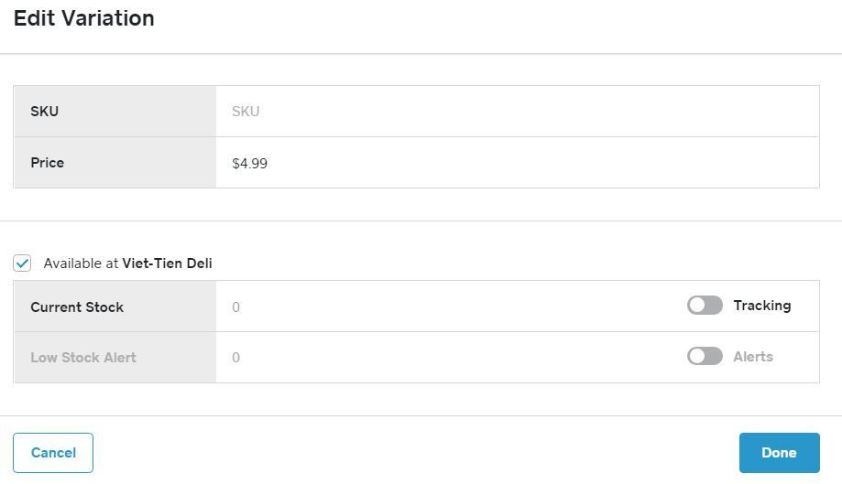Click the "Available at" text
Viewport: 842px width, 484px height.
(x=81, y=264)
